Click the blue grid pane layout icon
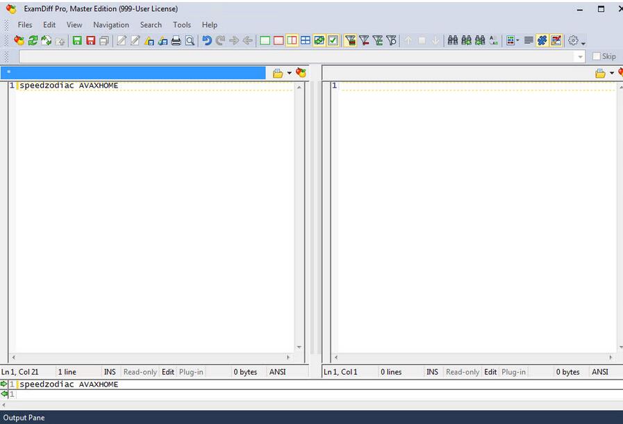The width and height of the screenshot is (623, 424). click(306, 40)
